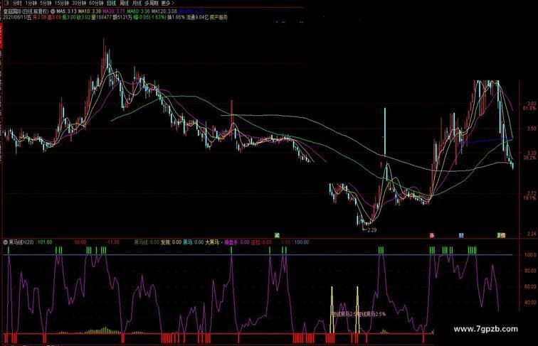Click the MA120: 3.08 label
This screenshot has width=538, height=346.
click(x=164, y=11)
